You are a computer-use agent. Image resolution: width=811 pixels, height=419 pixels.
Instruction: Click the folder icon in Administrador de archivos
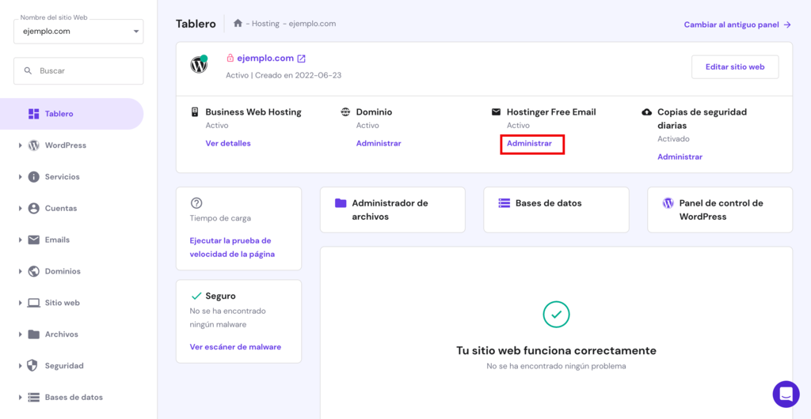click(x=341, y=203)
